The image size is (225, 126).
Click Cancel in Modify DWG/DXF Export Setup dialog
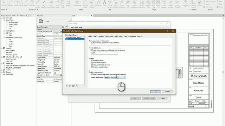167,92
